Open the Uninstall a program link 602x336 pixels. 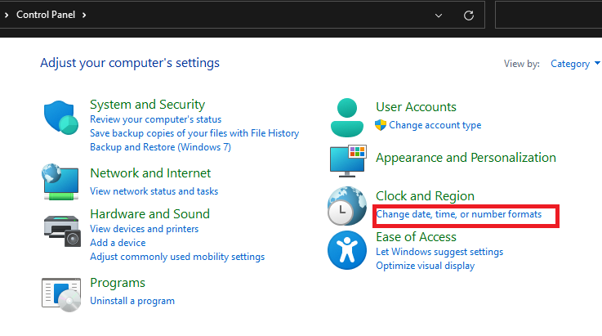coord(132,301)
